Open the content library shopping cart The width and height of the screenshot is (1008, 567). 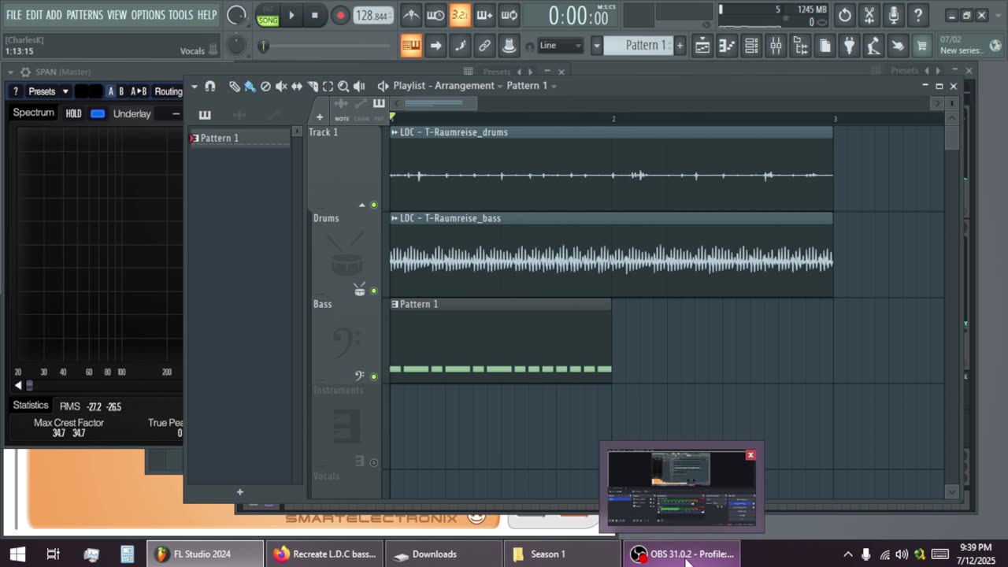click(922, 46)
